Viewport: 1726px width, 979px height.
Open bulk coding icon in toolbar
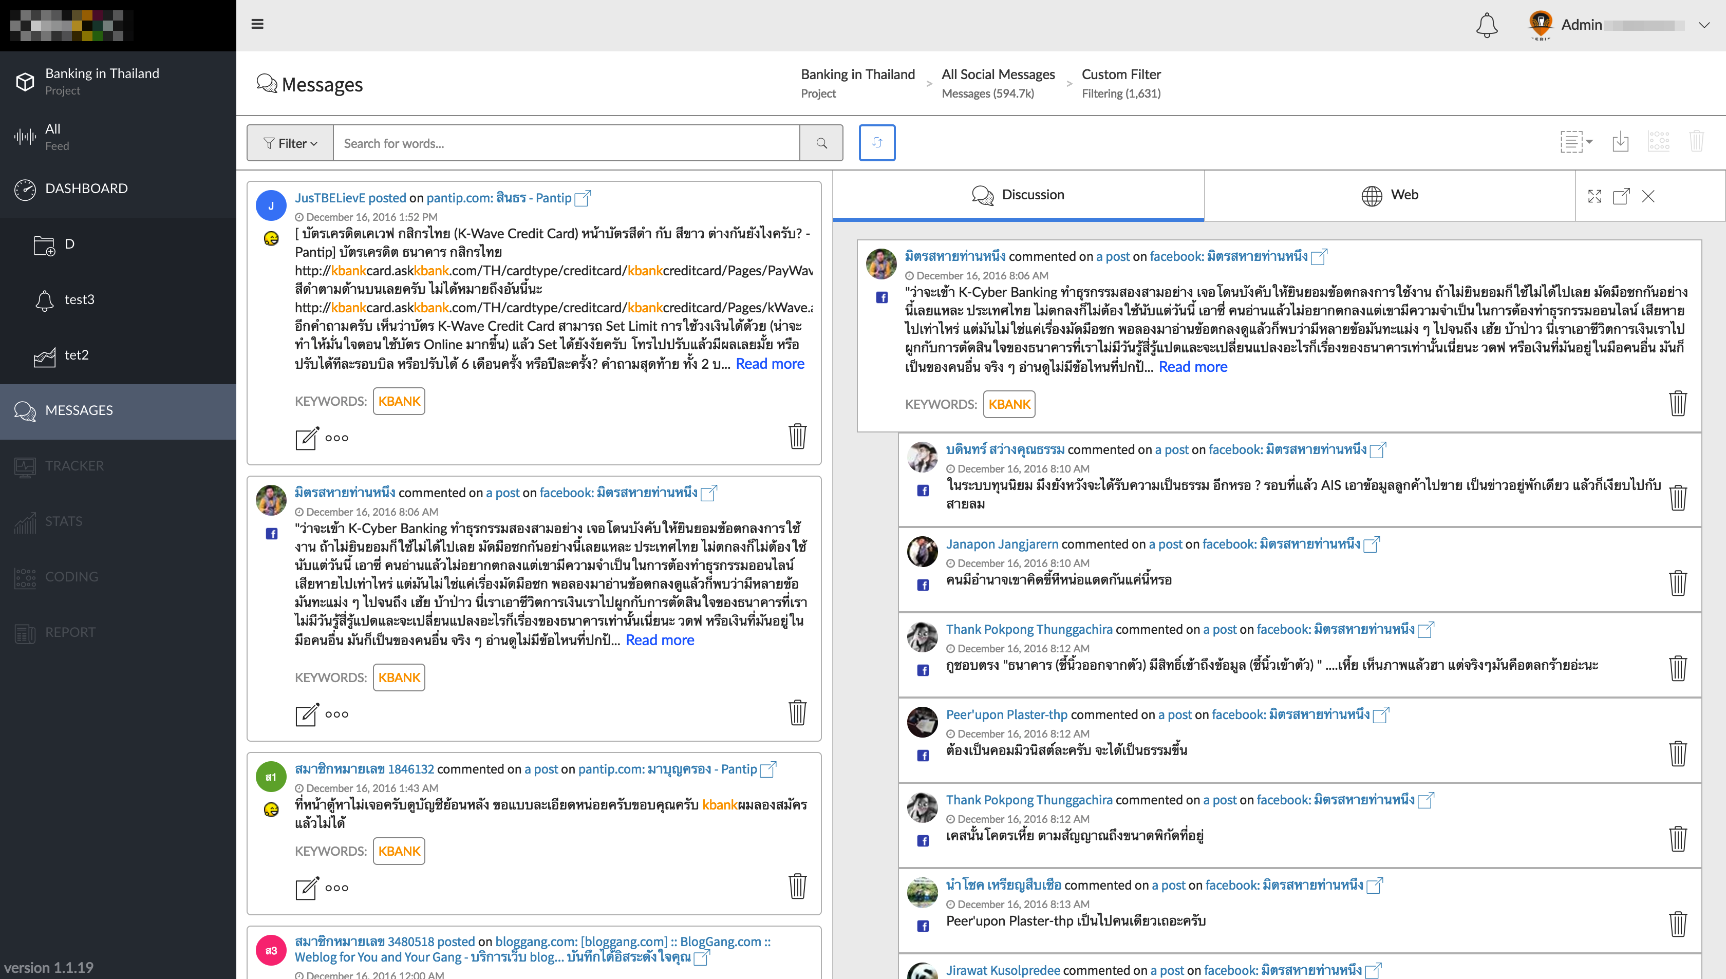coord(1659,141)
